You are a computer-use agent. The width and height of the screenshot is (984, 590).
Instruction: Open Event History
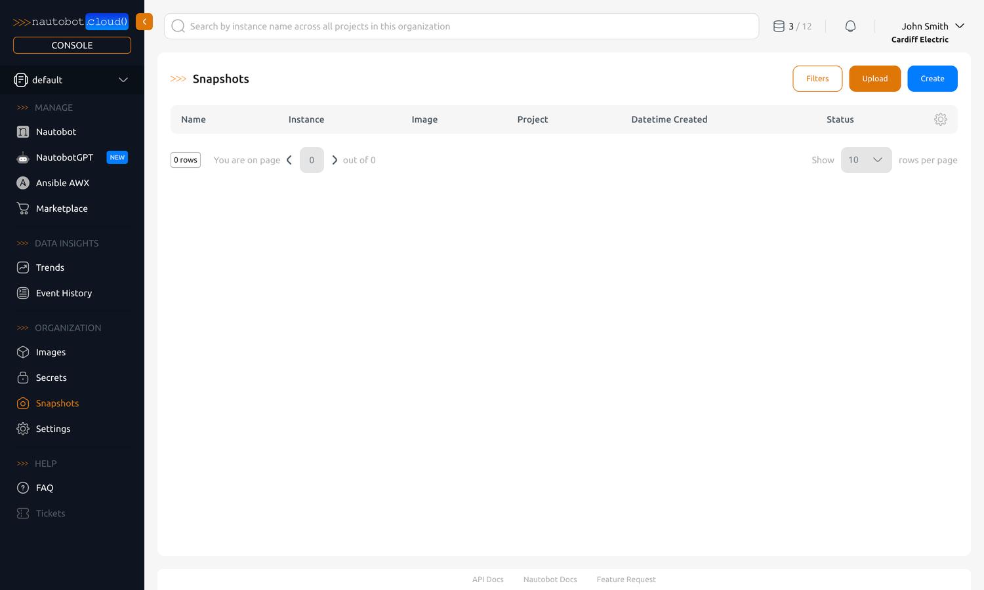click(64, 293)
